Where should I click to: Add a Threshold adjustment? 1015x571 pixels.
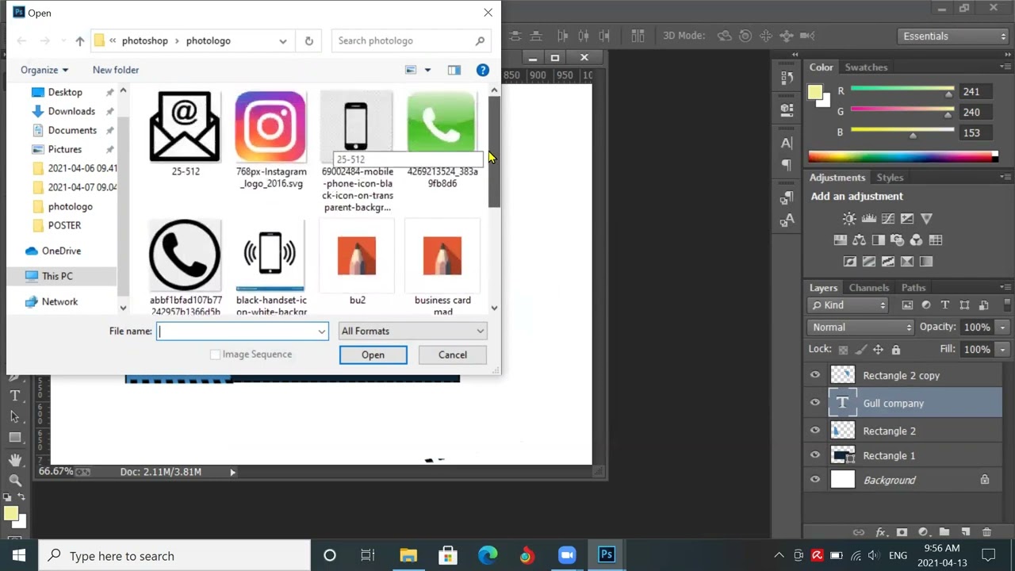tap(888, 262)
